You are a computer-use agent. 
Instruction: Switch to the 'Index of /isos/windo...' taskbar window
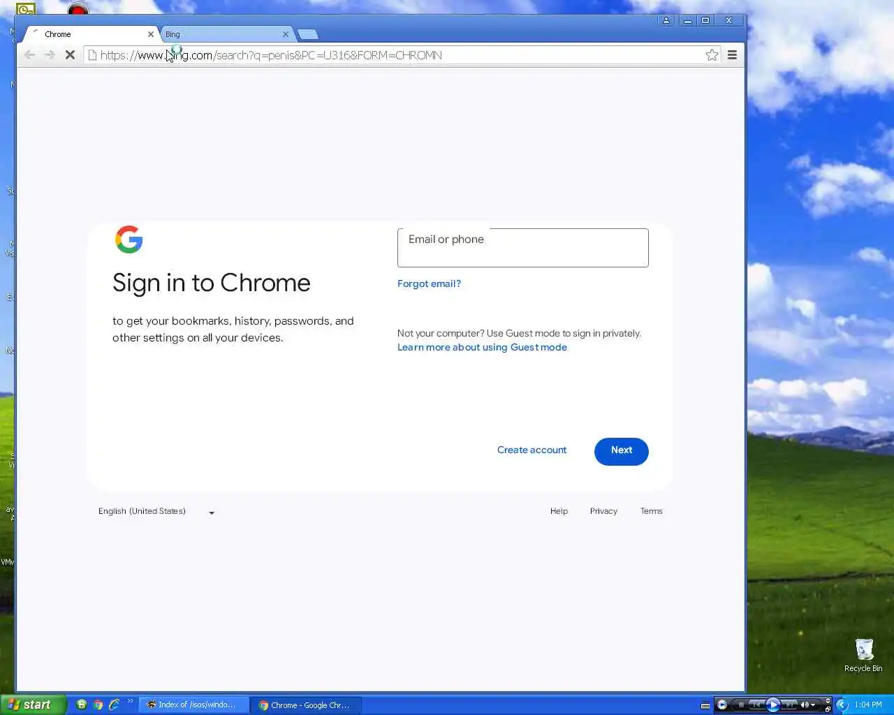pos(193,705)
